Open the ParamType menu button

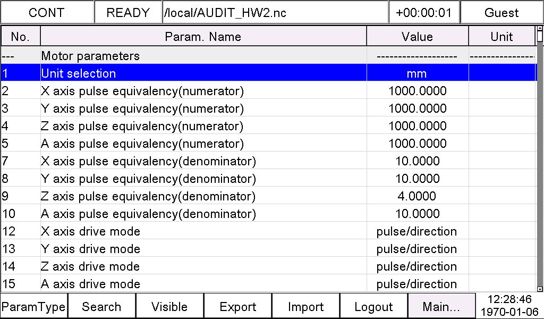click(x=33, y=306)
